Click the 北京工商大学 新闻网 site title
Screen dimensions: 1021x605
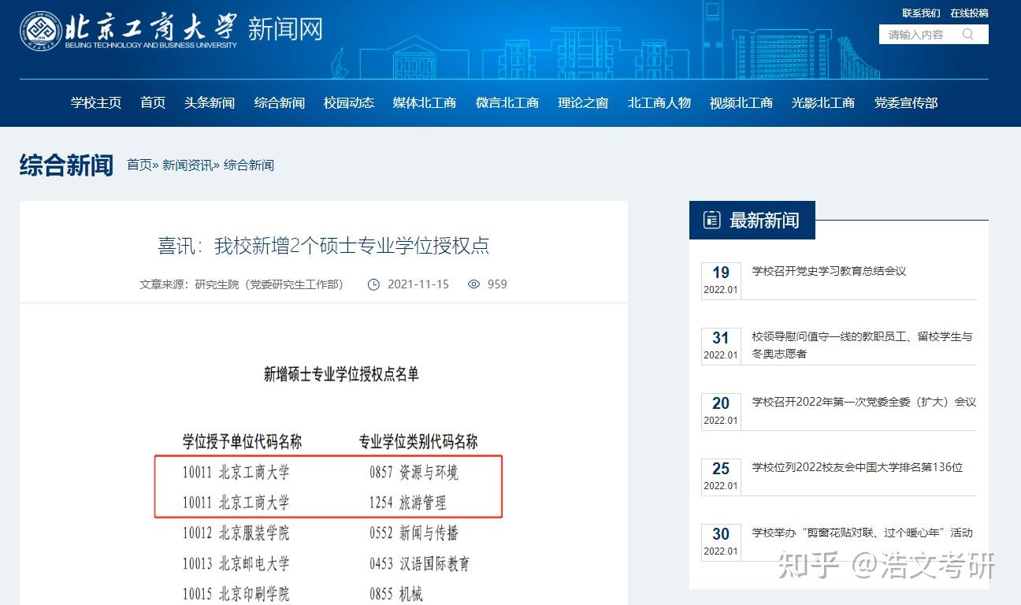click(195, 30)
